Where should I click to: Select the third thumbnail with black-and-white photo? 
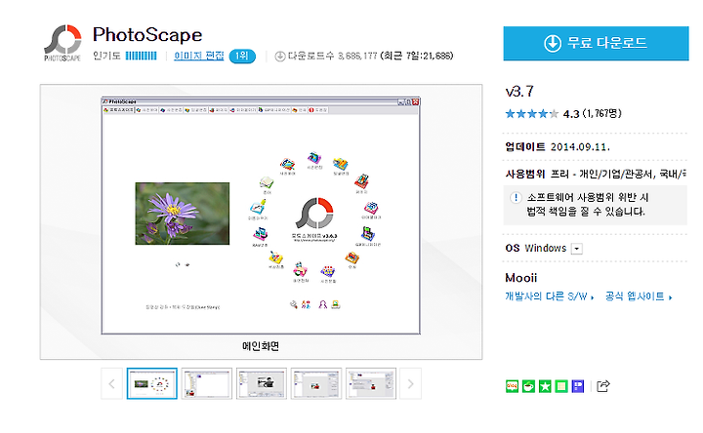[x=262, y=383]
